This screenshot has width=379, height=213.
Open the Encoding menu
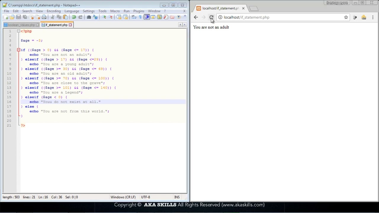pyautogui.click(x=54, y=11)
